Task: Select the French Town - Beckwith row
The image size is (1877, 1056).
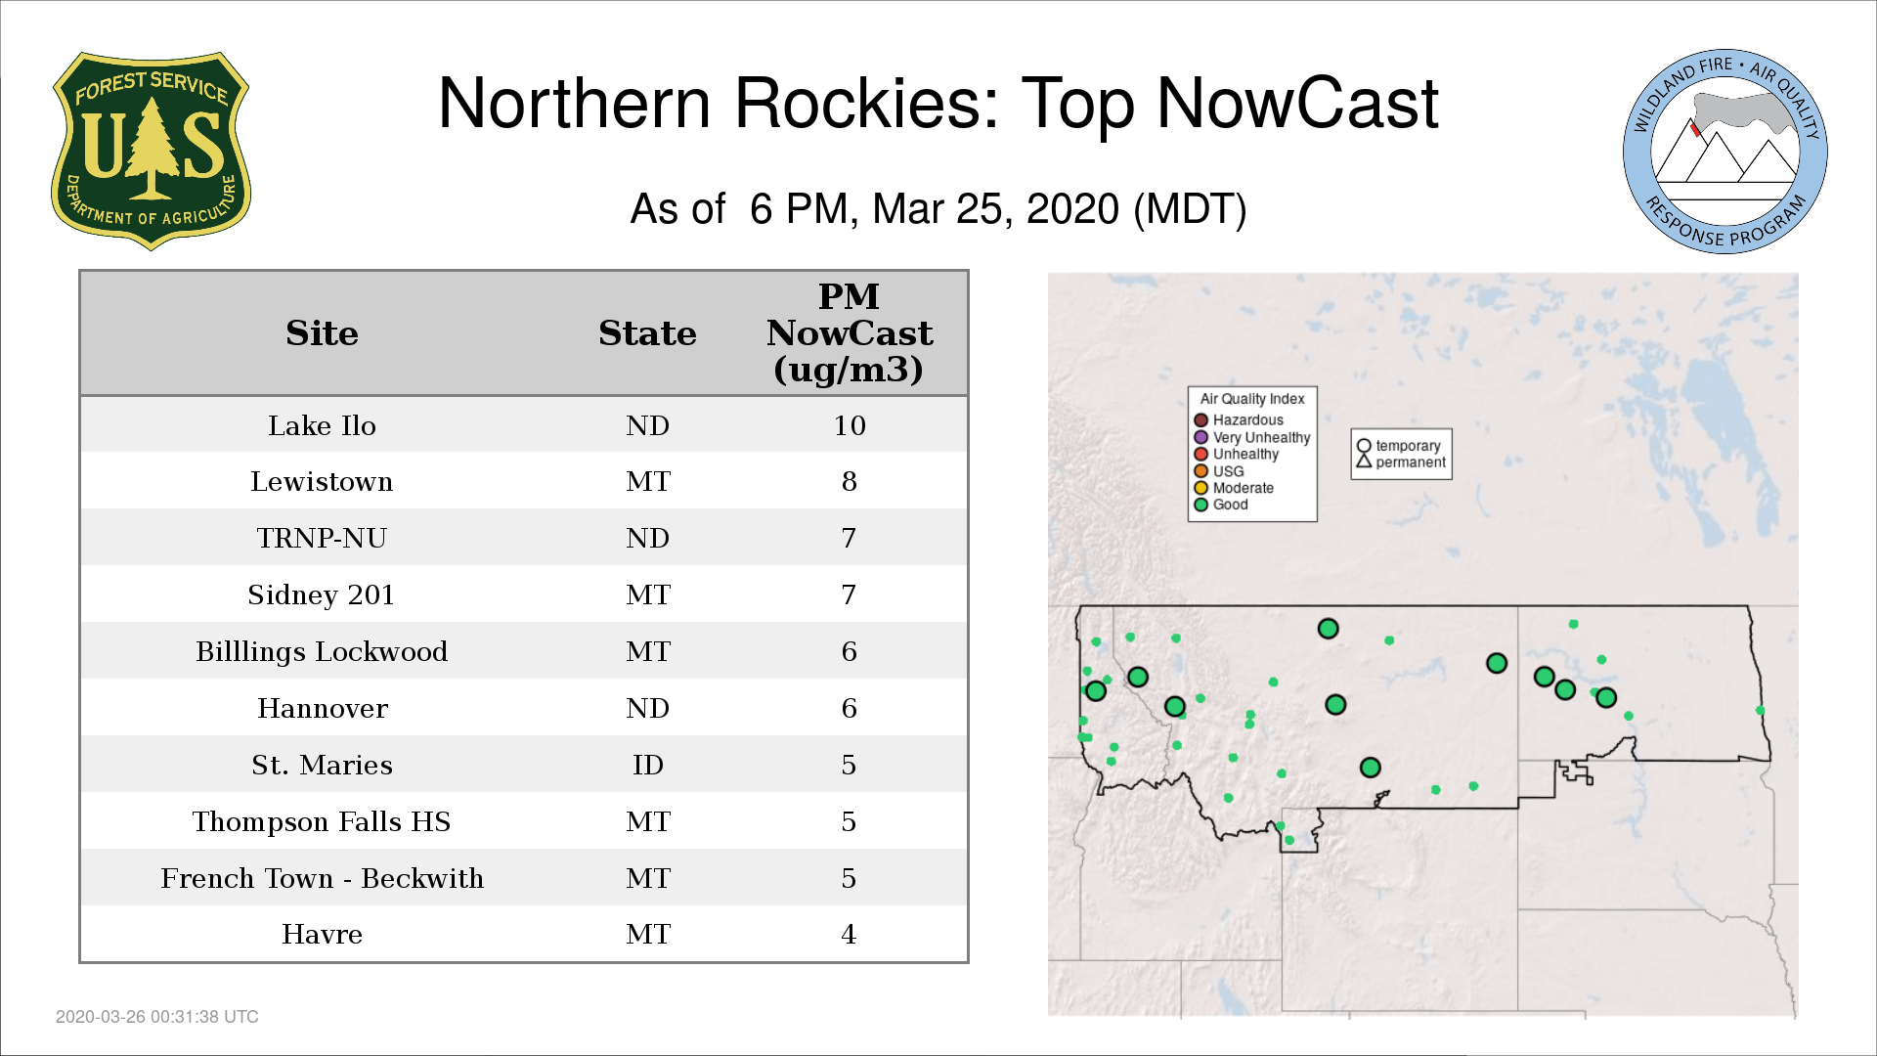Action: (523, 878)
